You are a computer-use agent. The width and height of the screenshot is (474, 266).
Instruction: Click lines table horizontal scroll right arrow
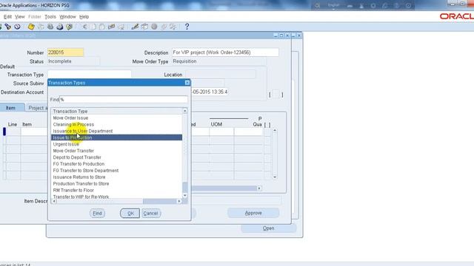tap(259, 188)
